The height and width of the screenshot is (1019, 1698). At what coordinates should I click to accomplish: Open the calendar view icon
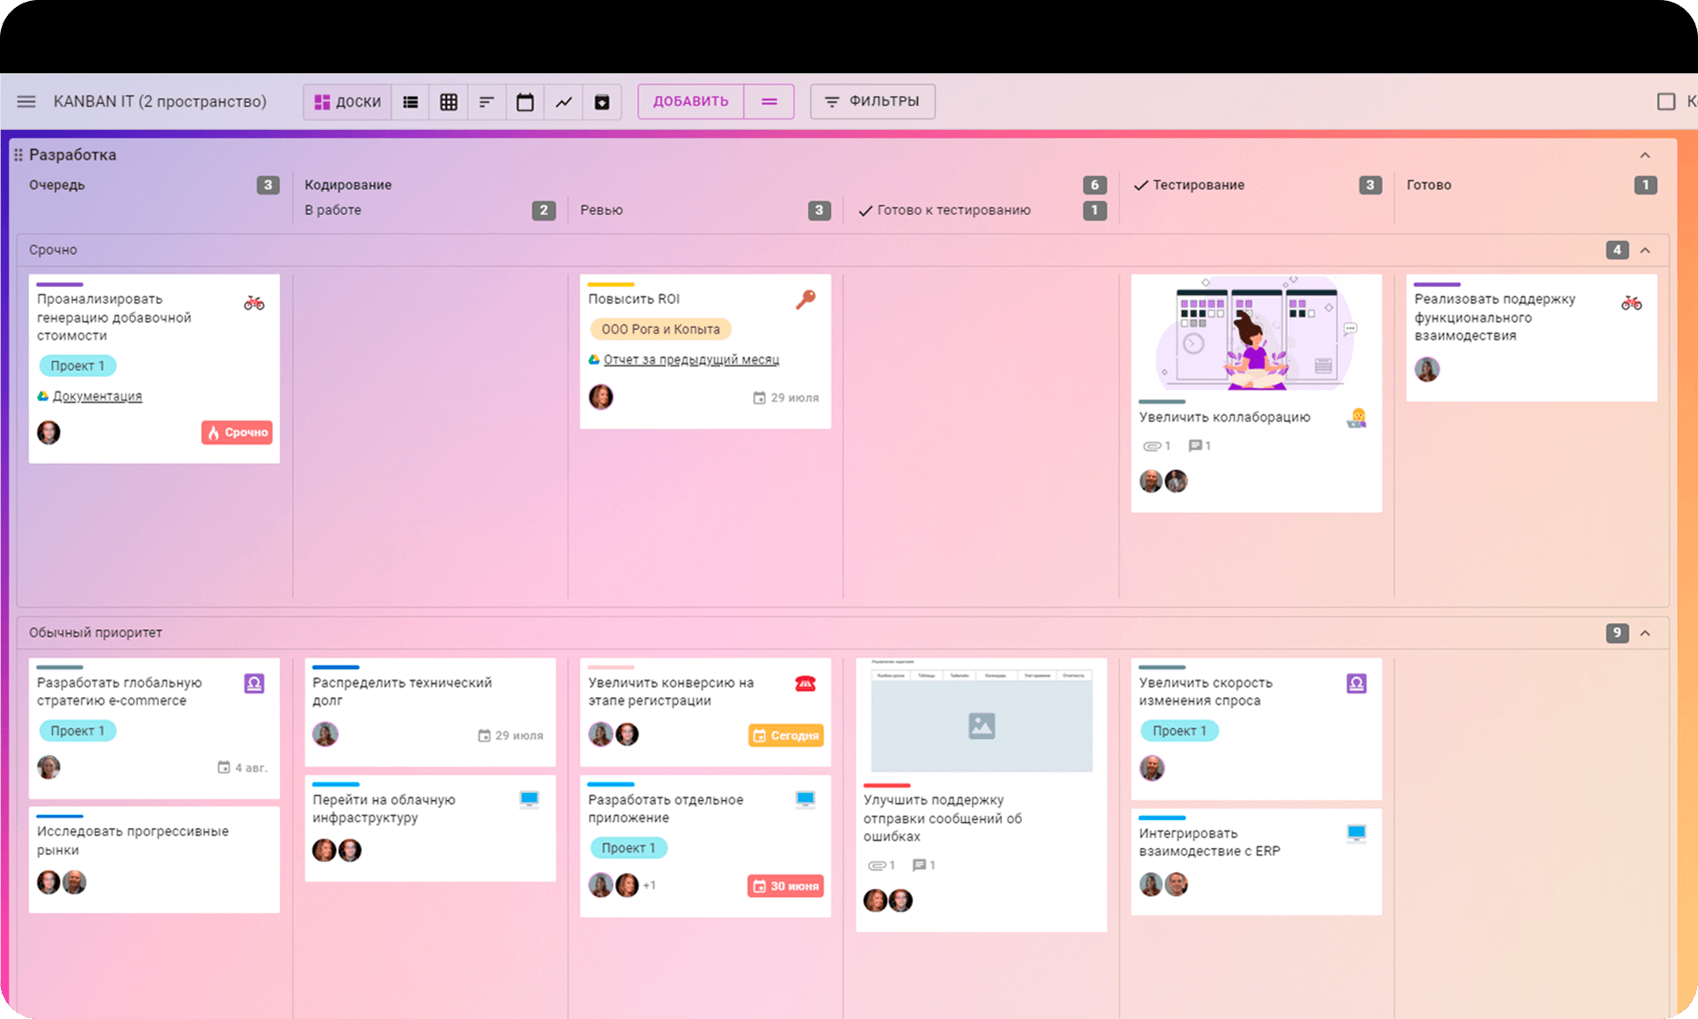coord(525,102)
